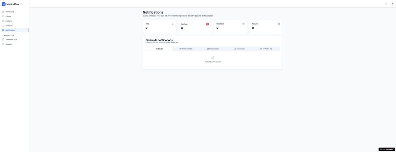This screenshot has width=396, height=152.
Task: Click the 'Paiements' summary card label
Action: (220, 24)
